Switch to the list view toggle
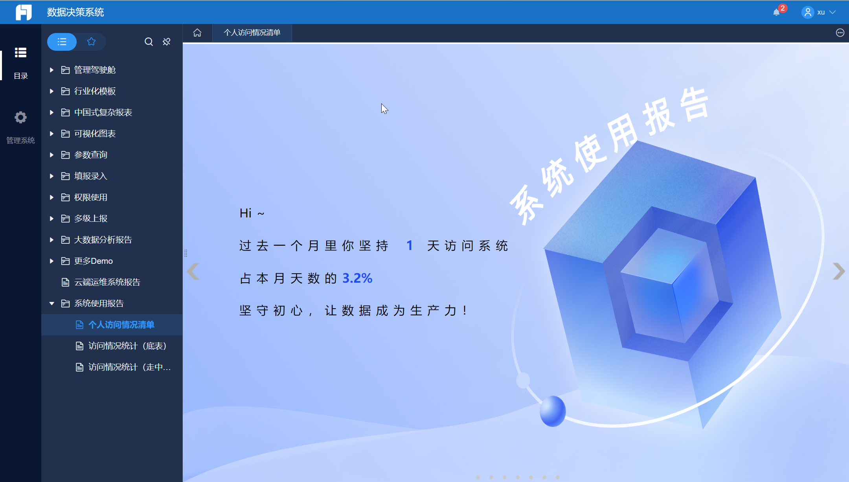Image resolution: width=849 pixels, height=482 pixels. point(62,42)
